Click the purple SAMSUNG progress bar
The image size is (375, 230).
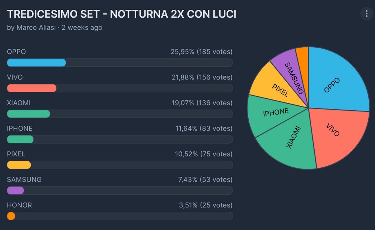point(15,190)
